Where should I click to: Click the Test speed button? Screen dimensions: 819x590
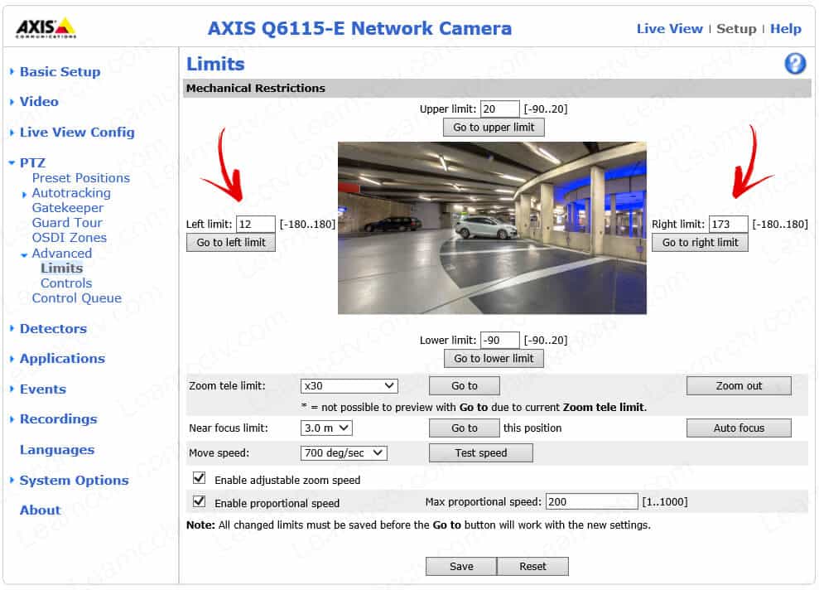tap(480, 452)
